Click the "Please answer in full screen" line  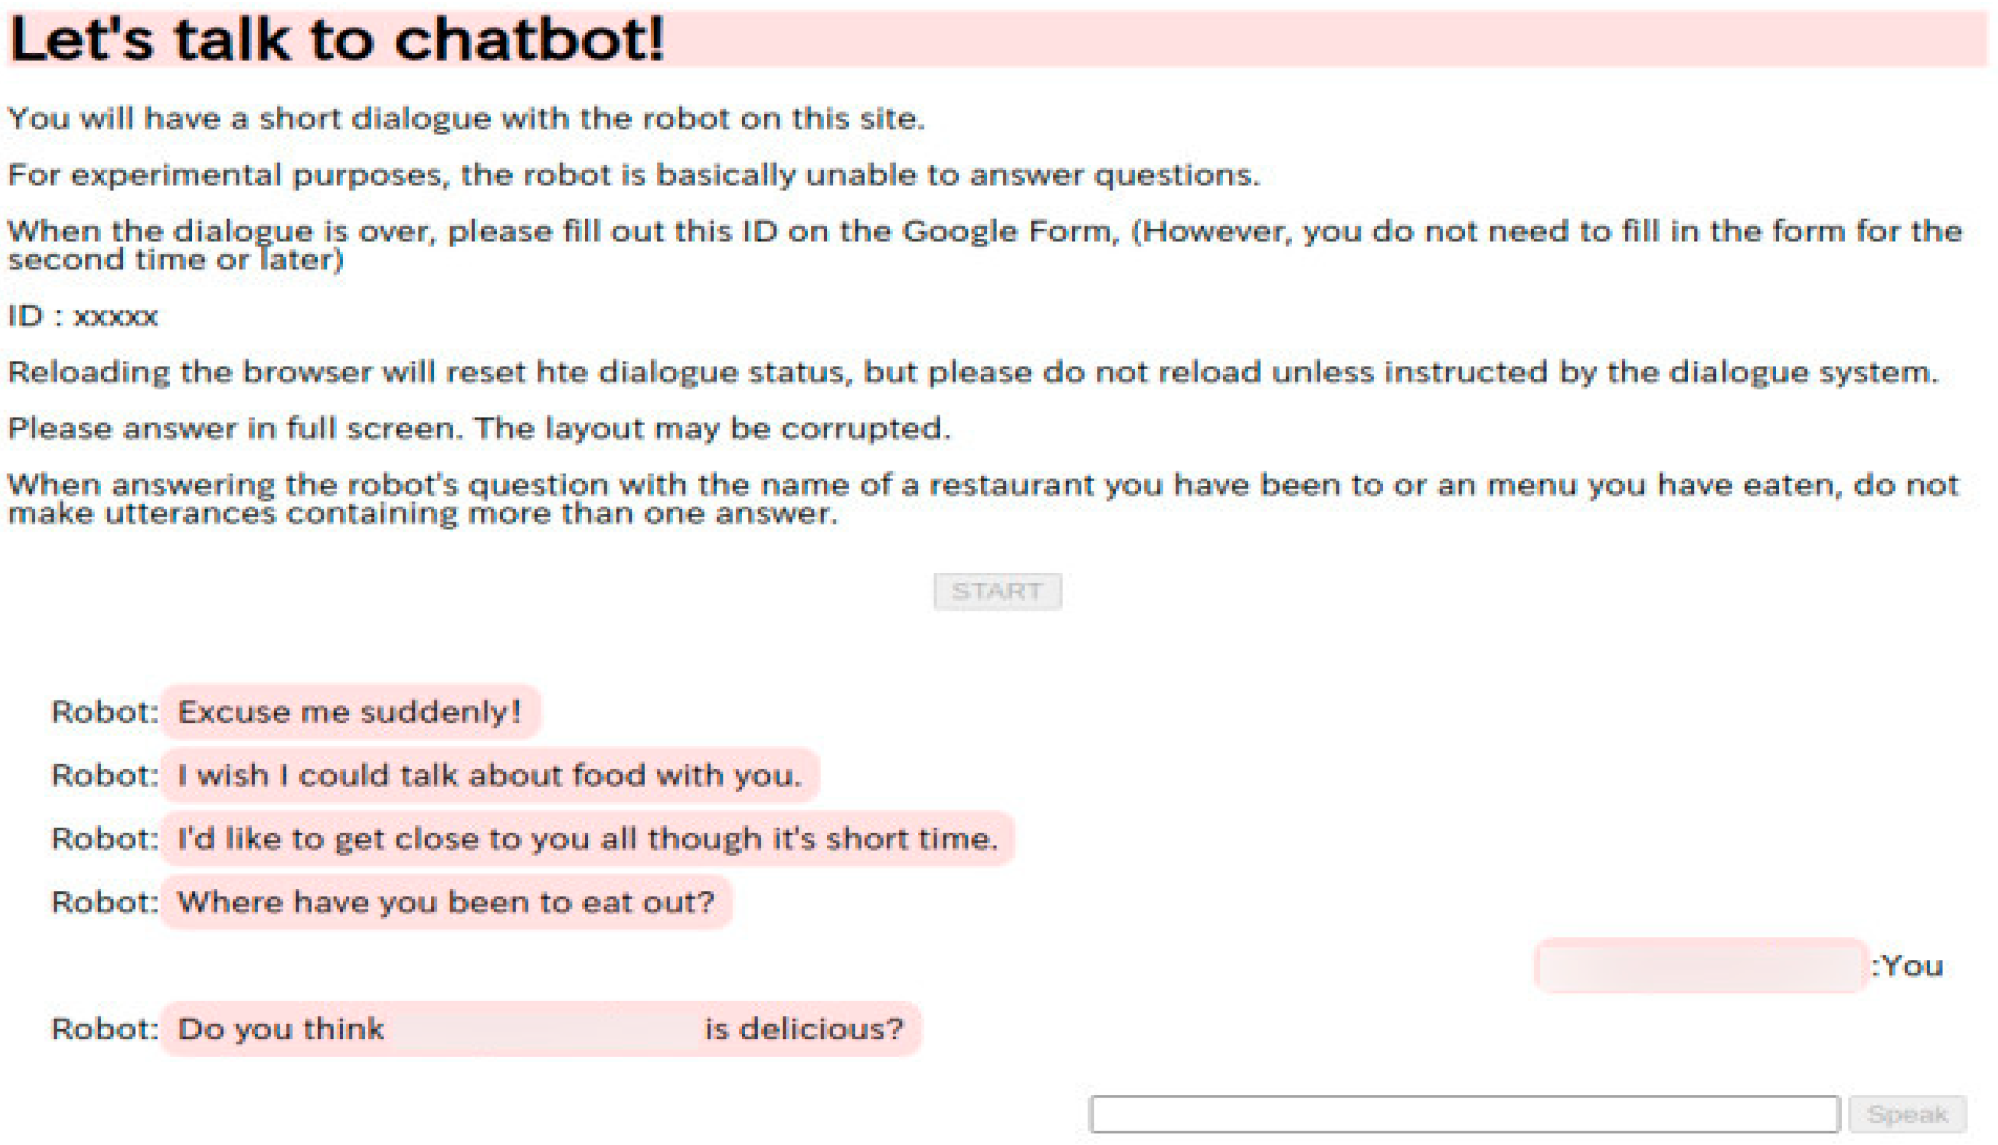pyautogui.click(x=479, y=429)
